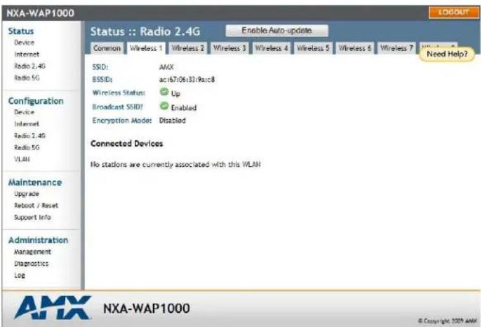The height and width of the screenshot is (327, 481).
Task: Open Reboot / Reset page
Action: pyautogui.click(x=36, y=205)
